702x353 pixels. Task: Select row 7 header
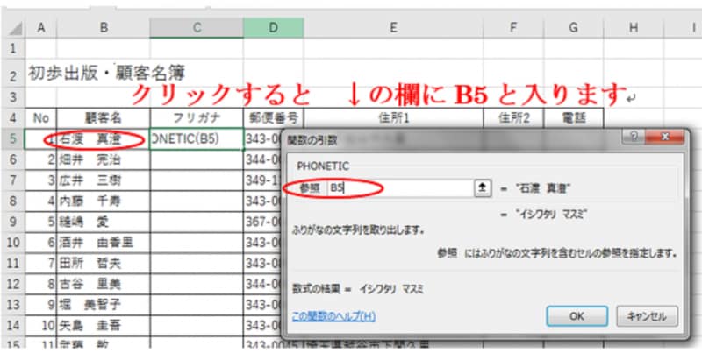13,180
